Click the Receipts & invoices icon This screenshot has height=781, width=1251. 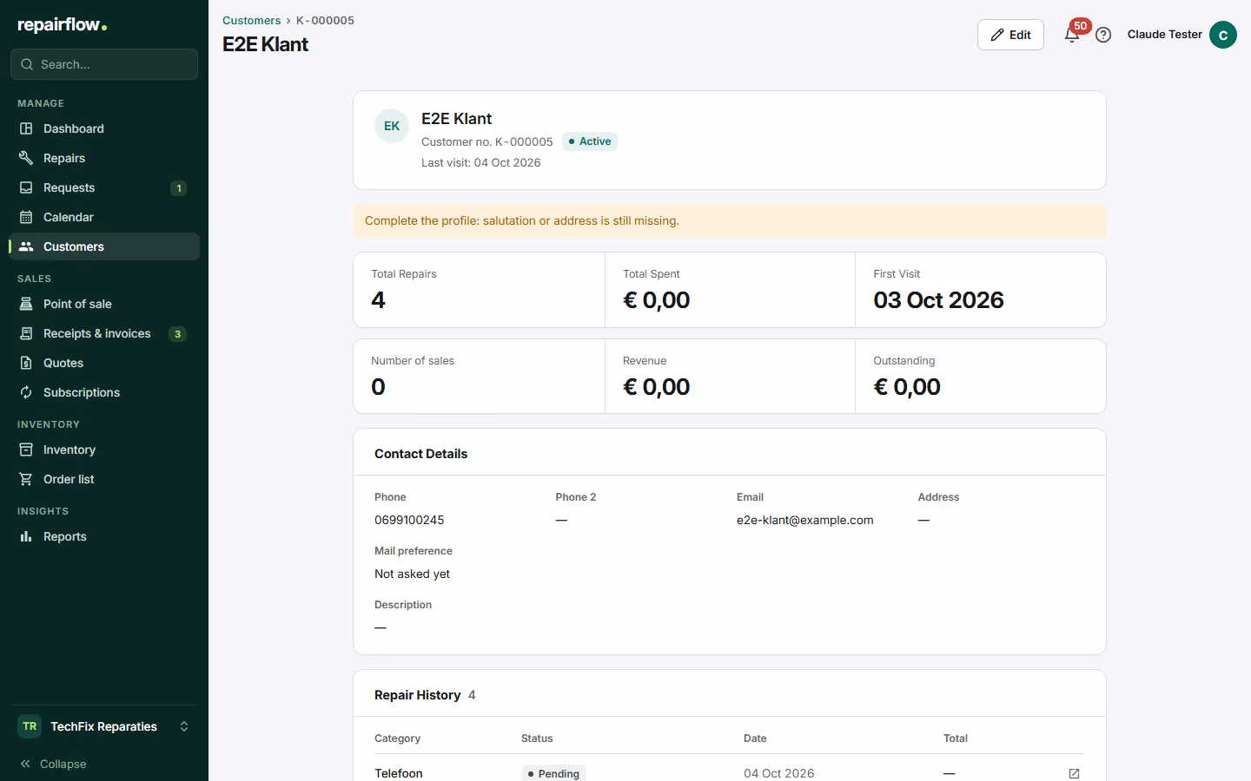point(26,333)
